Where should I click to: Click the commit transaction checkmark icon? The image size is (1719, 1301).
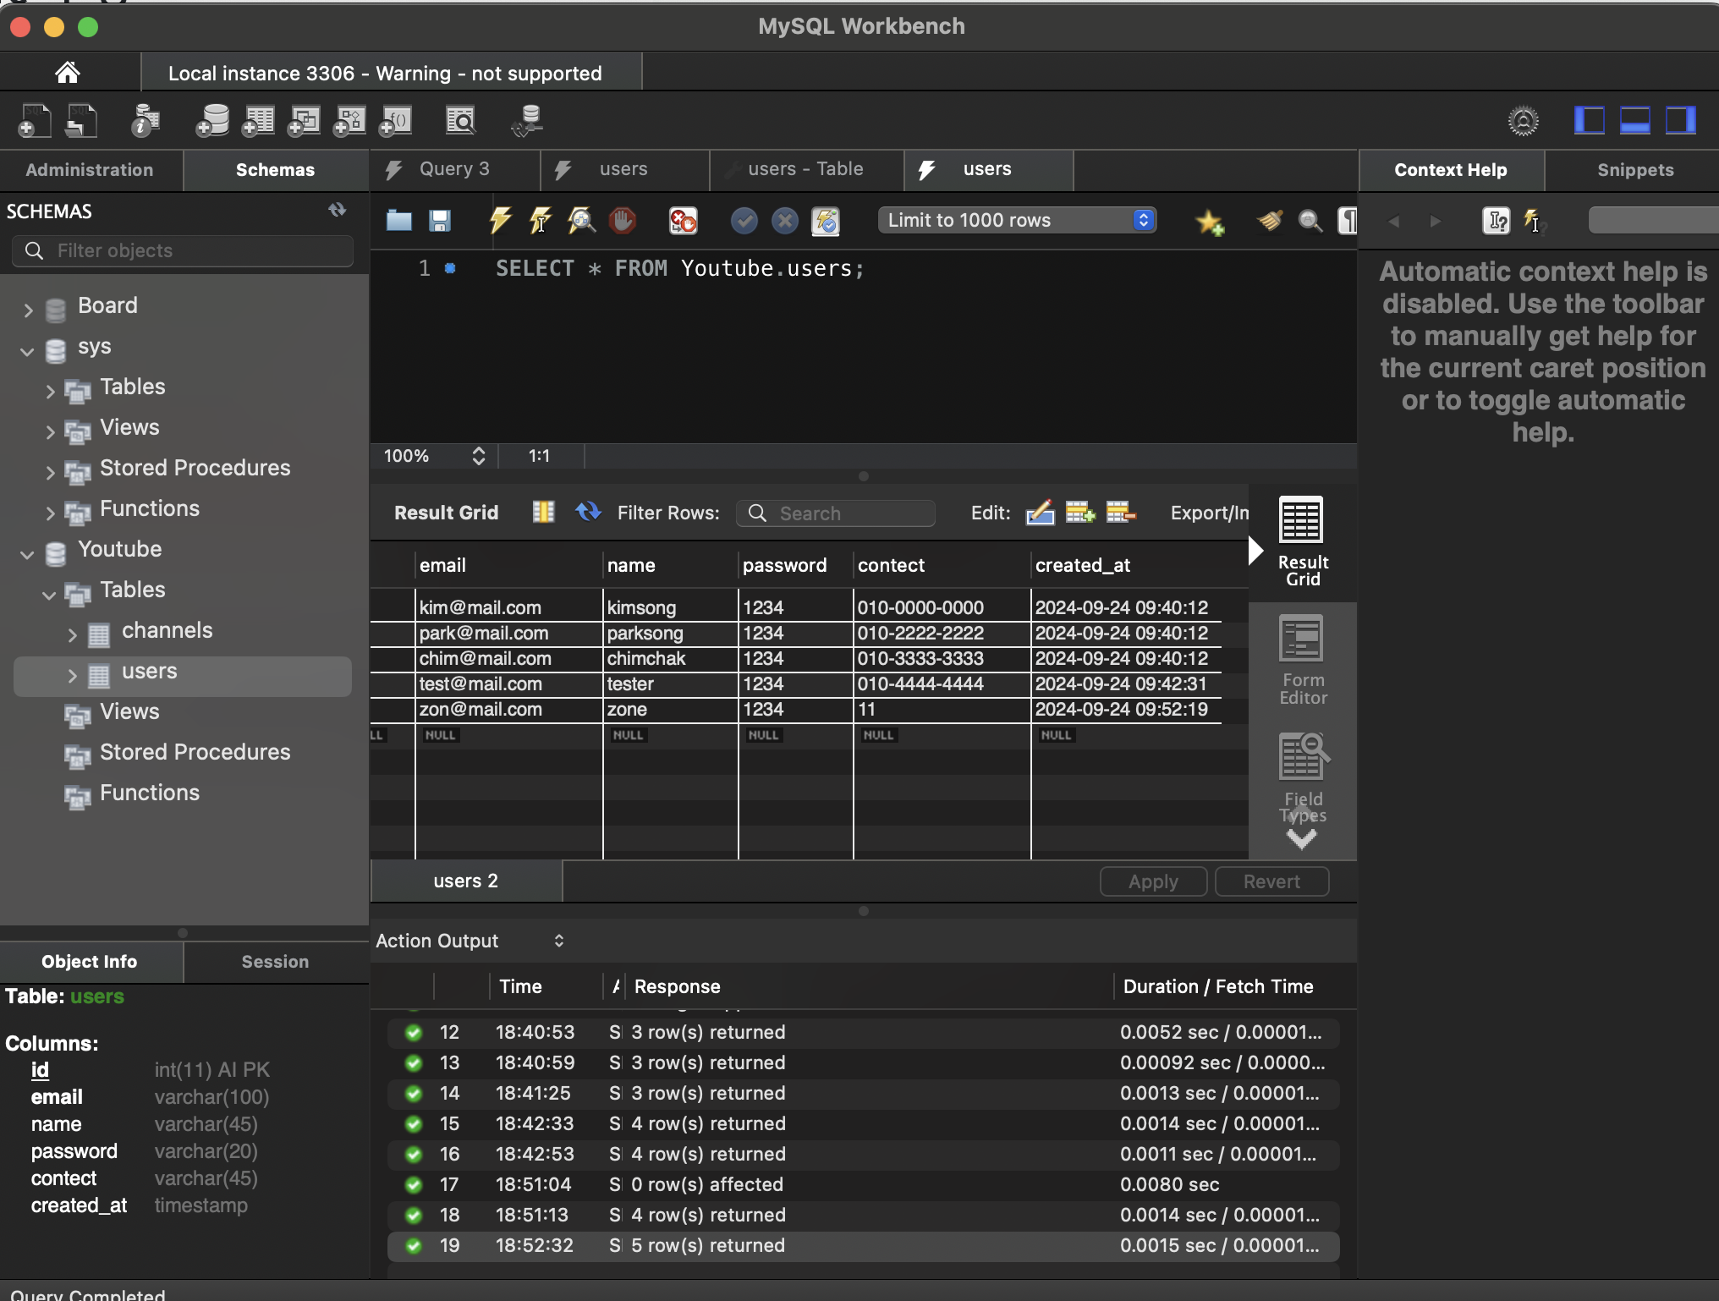point(744,221)
